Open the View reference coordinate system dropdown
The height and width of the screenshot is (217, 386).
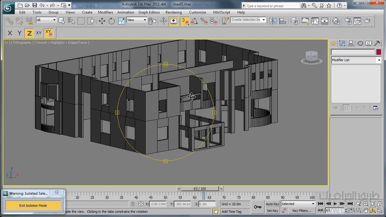click(x=137, y=20)
